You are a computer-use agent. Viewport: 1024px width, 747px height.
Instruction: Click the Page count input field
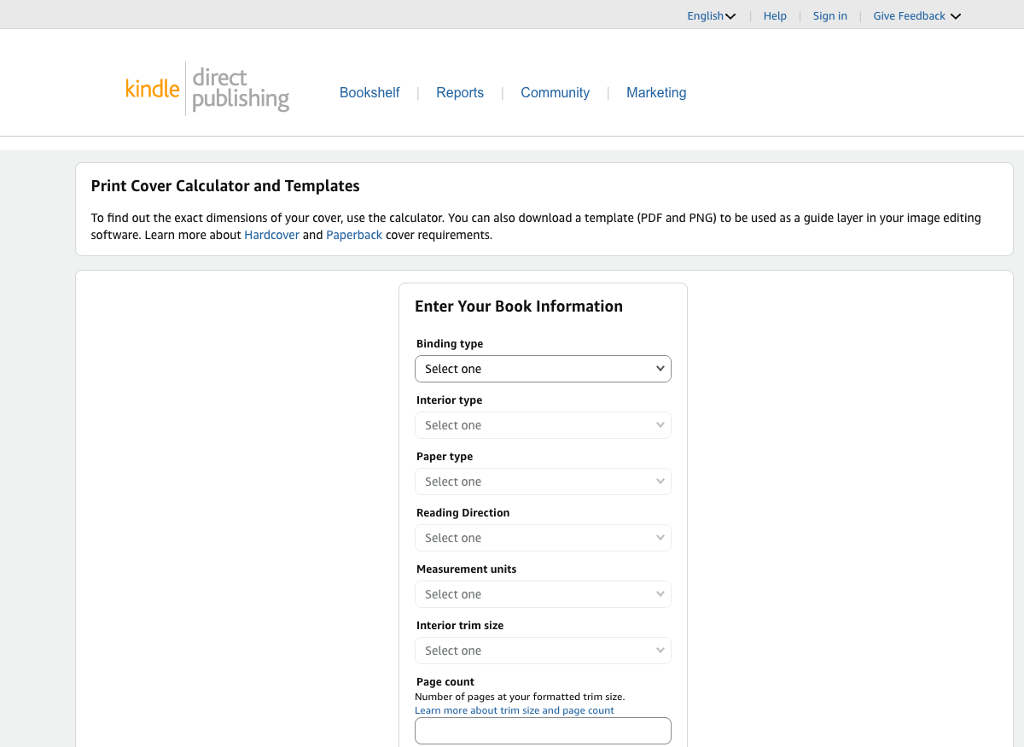click(543, 731)
